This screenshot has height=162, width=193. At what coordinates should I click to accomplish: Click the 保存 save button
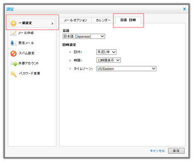click(176, 151)
